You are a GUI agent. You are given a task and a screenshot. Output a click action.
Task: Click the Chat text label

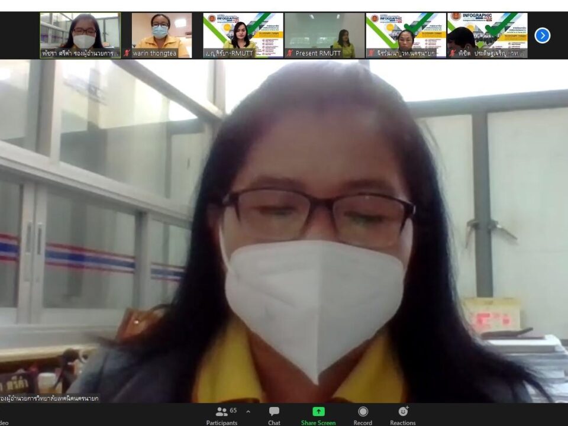[274, 422]
